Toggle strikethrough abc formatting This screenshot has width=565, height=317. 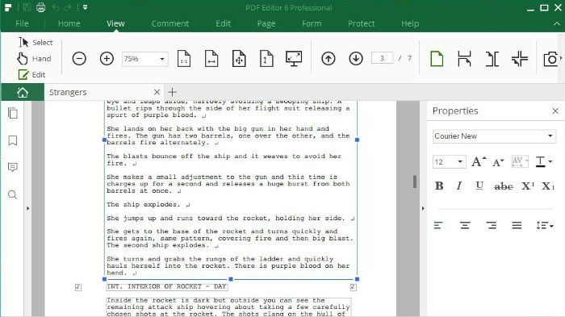coord(504,186)
